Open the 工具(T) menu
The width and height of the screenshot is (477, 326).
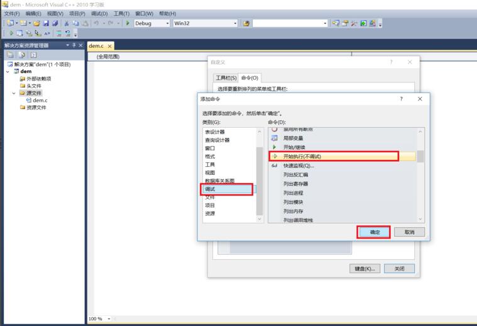coord(121,14)
